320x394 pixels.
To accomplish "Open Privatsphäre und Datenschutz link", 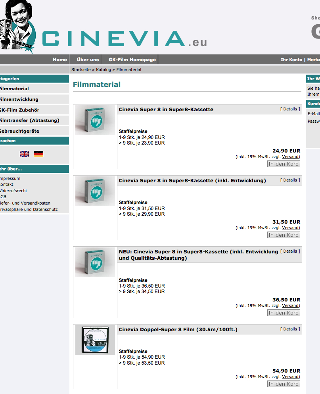I will [29, 209].
